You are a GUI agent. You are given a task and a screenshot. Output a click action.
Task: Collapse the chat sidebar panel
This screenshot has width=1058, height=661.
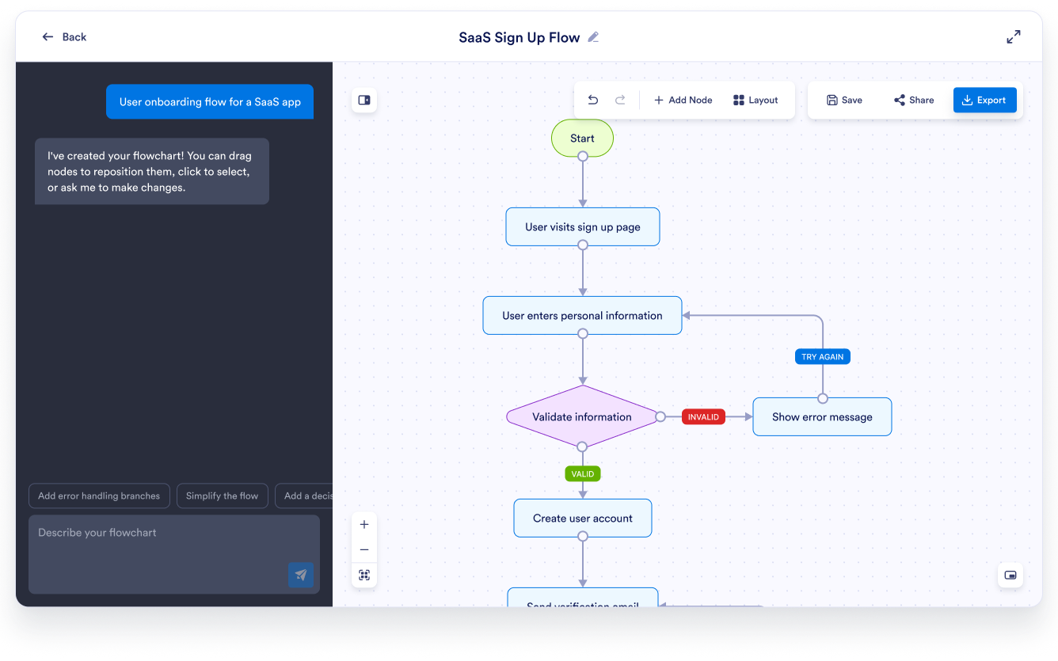click(364, 100)
